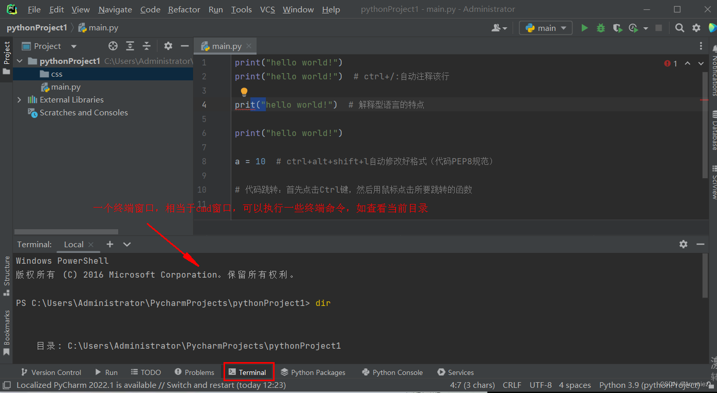
Task: Click the Python 3.9 interpreter status widget
Action: pos(649,385)
